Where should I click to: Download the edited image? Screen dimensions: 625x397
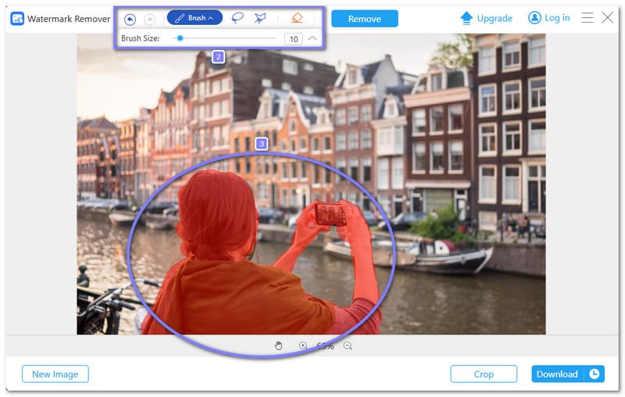[x=557, y=374]
